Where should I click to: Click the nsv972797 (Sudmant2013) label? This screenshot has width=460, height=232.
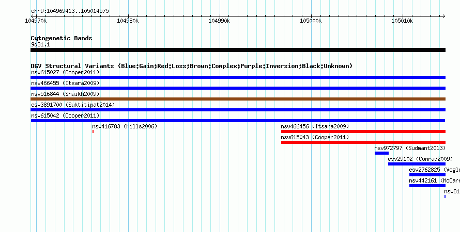pos(410,148)
